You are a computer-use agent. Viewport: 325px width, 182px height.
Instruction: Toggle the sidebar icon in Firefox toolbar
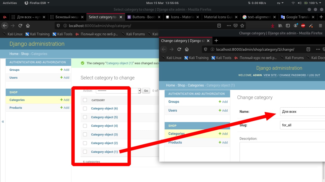tap(288, 26)
